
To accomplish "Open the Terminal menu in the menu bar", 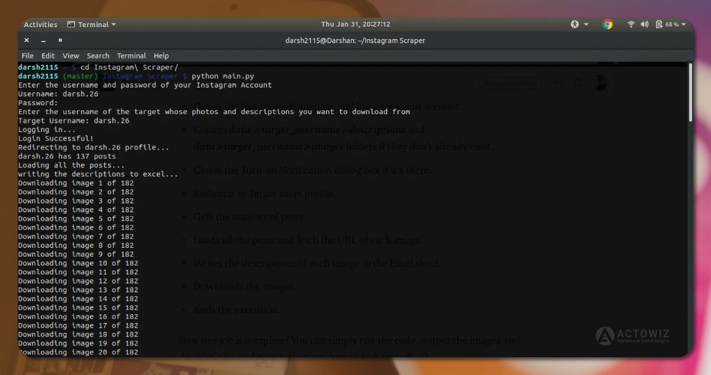I will 131,56.
